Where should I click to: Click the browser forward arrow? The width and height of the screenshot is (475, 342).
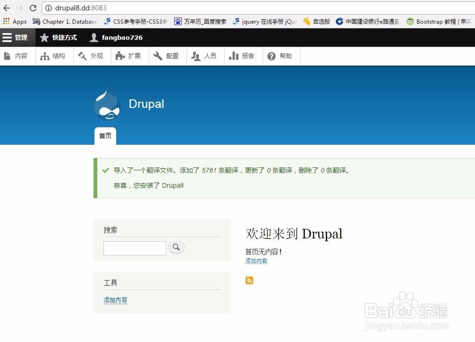pos(19,8)
